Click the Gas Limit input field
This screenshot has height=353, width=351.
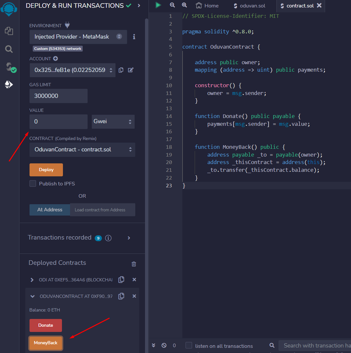(59, 96)
